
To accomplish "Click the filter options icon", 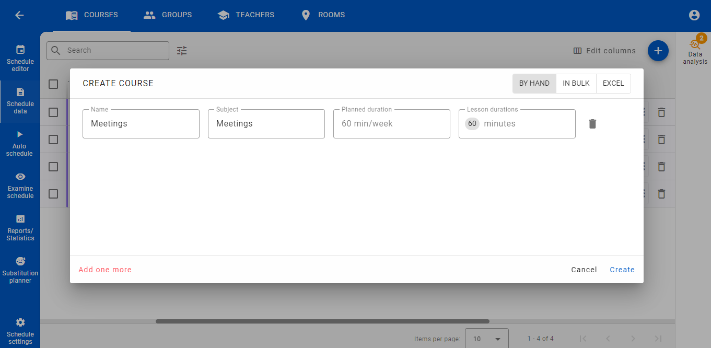I will coord(182,51).
